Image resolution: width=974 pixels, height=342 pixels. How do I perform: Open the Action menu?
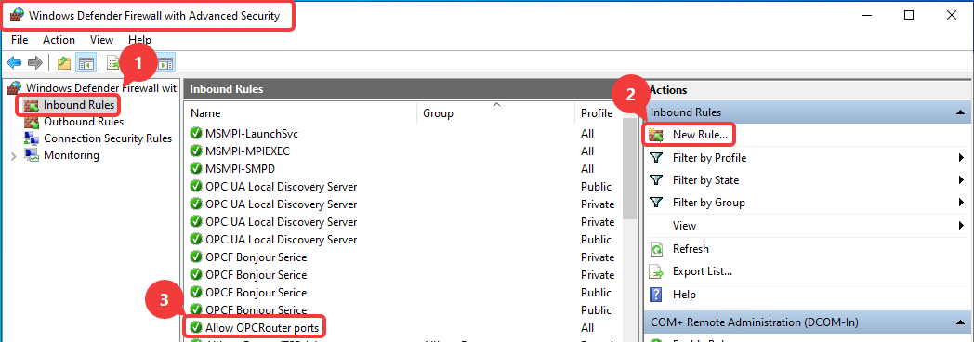59,40
